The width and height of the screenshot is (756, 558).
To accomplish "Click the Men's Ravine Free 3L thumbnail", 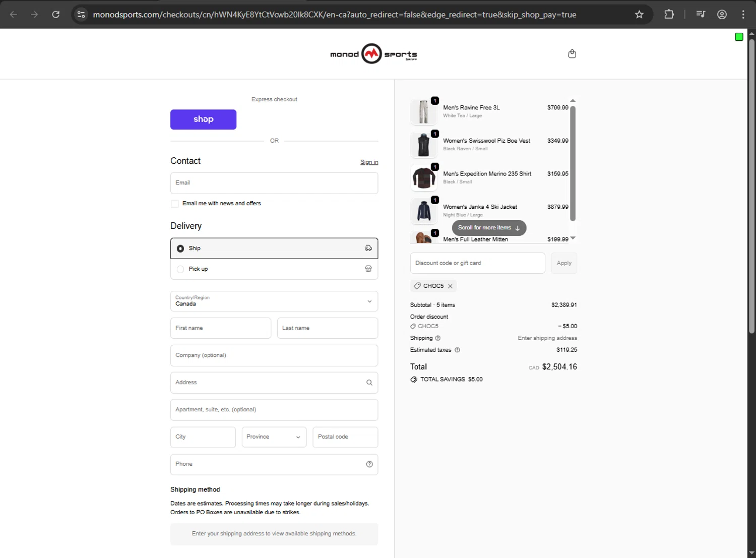I will pyautogui.click(x=424, y=111).
